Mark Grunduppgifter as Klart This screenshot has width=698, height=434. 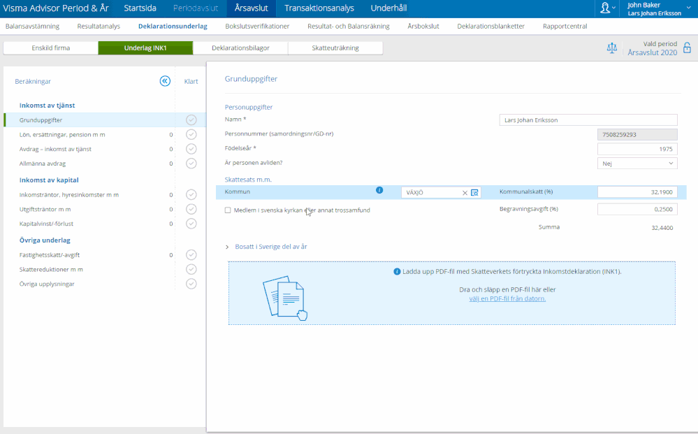click(x=191, y=120)
